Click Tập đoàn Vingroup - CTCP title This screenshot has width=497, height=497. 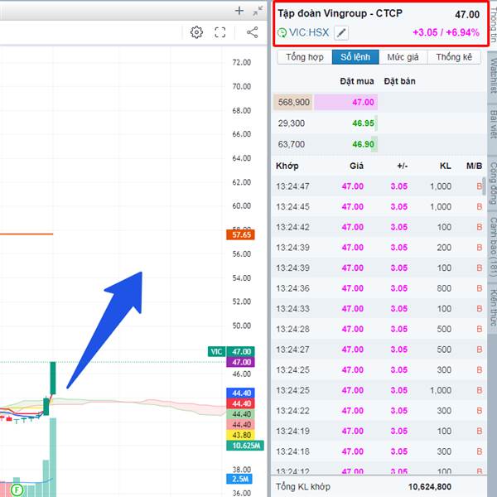[340, 13]
